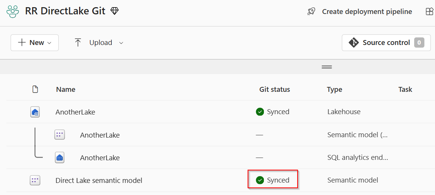
Task: Click the AnotherLake semantic model dotted icon
Action: [59, 135]
